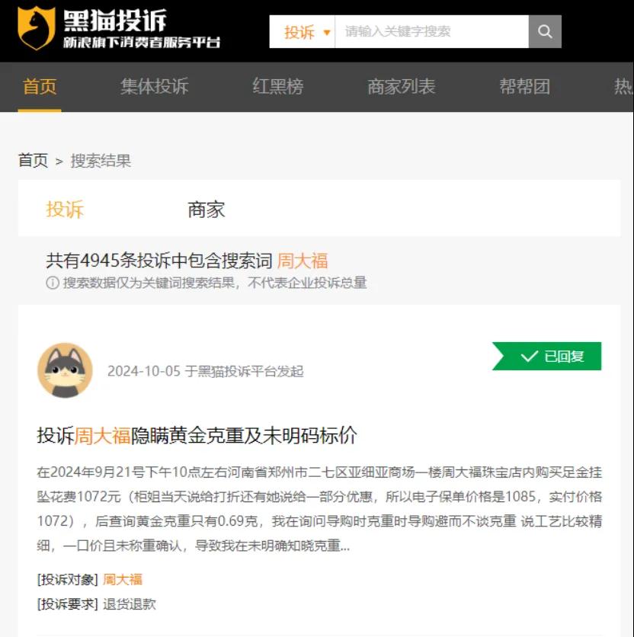Click the orange dropdown arrow beside 投诉
Image resolution: width=634 pixels, height=637 pixels.
coord(326,33)
